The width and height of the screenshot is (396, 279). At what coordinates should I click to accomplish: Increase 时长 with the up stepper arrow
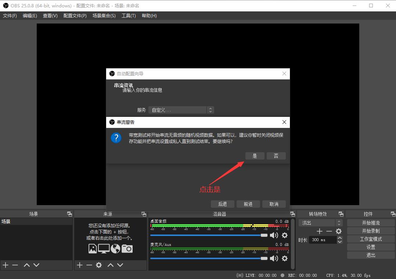[340, 238]
